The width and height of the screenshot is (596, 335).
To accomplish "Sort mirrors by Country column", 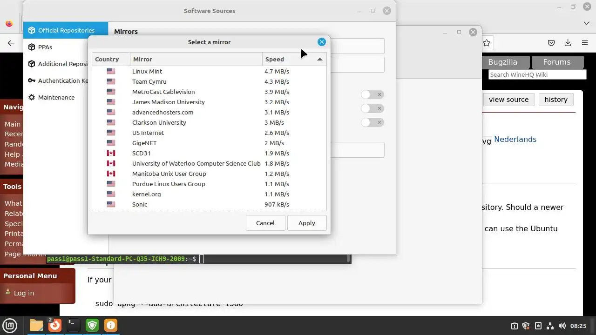I will click(111, 59).
